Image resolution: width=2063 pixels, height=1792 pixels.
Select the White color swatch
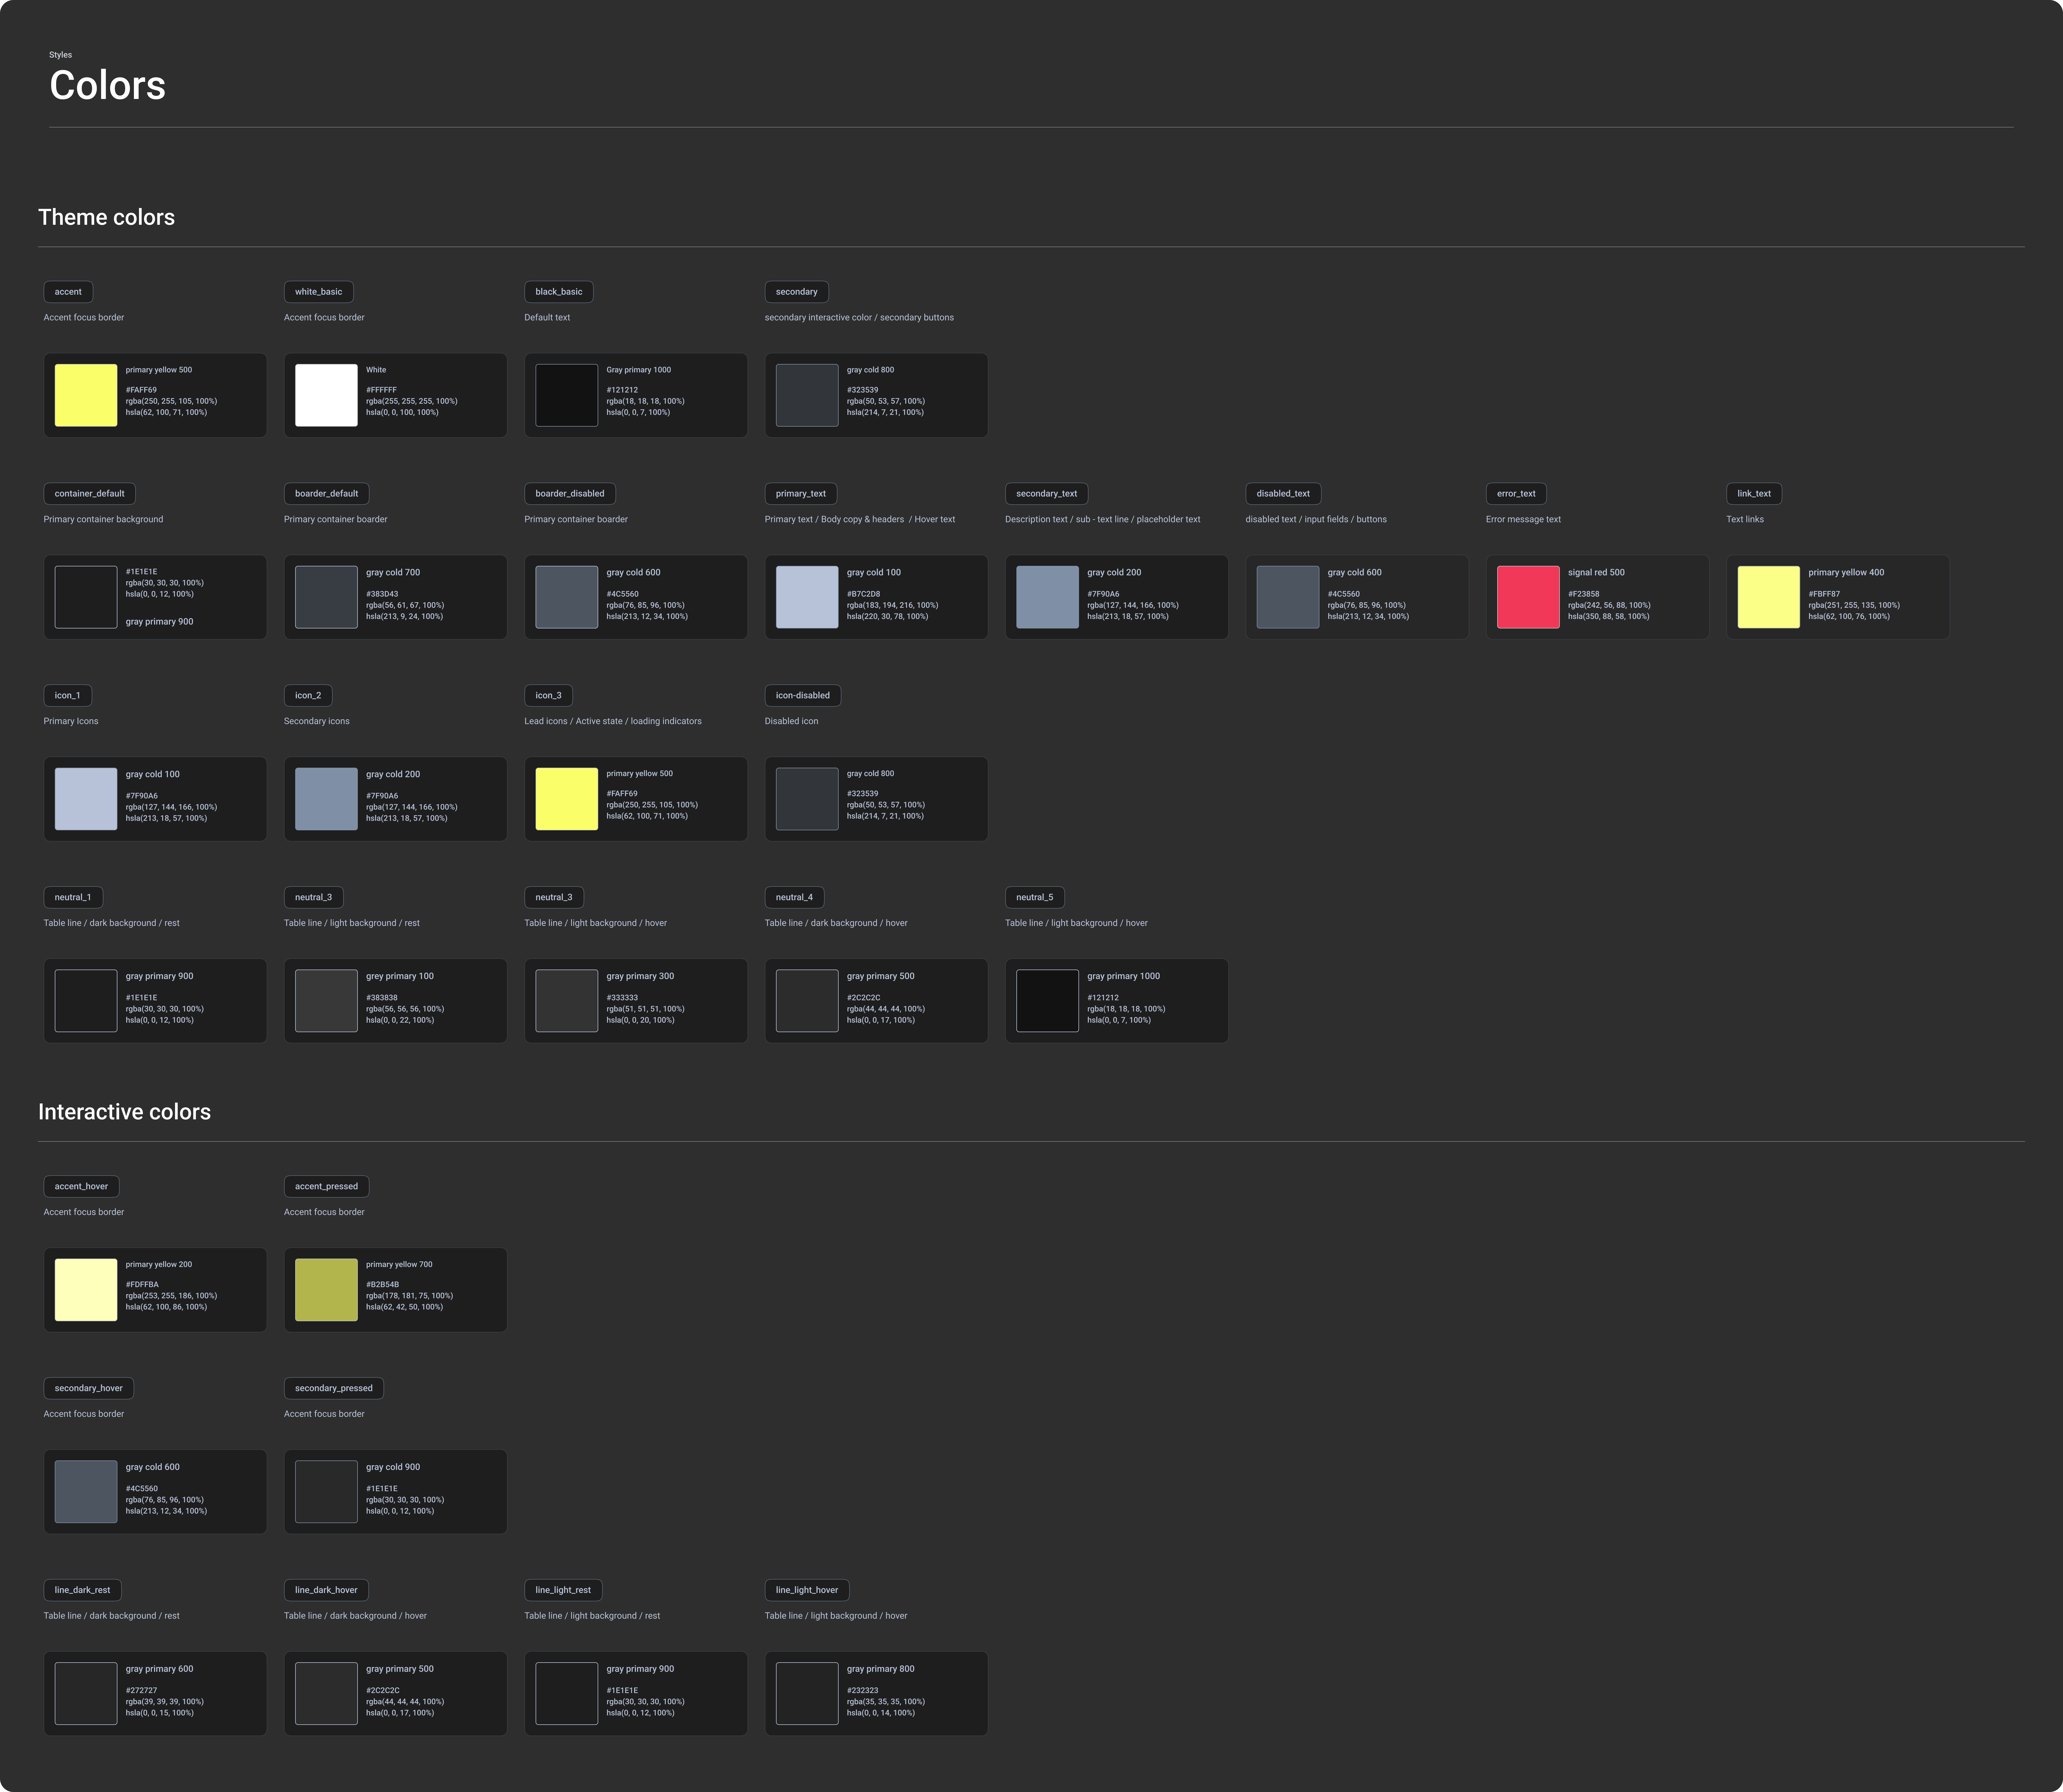(326, 395)
